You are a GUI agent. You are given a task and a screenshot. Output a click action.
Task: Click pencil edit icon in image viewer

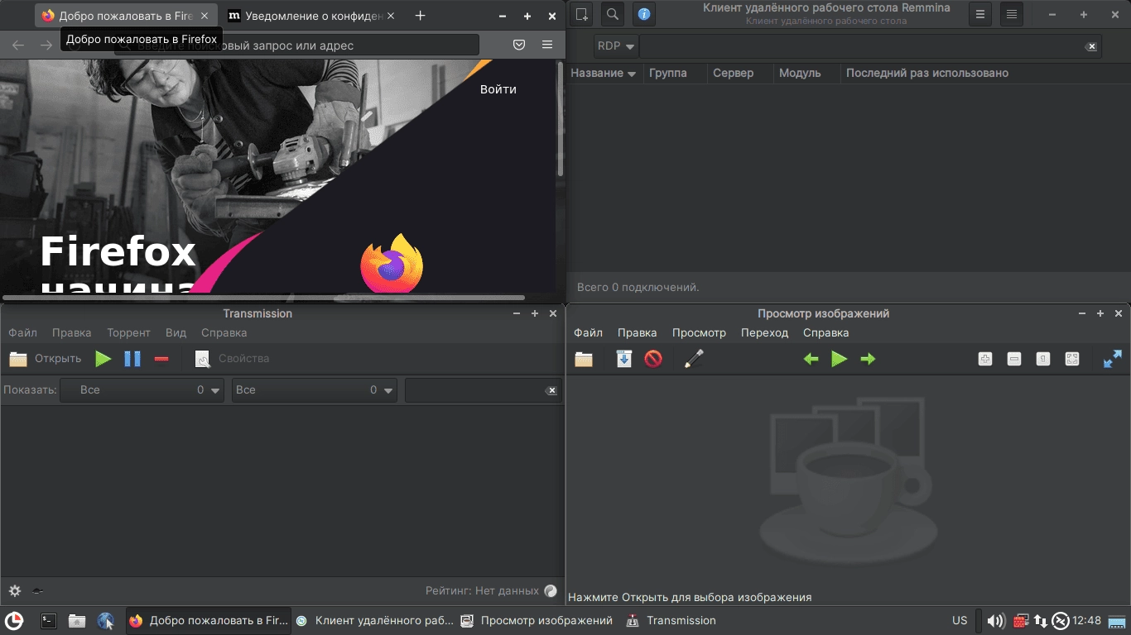694,359
